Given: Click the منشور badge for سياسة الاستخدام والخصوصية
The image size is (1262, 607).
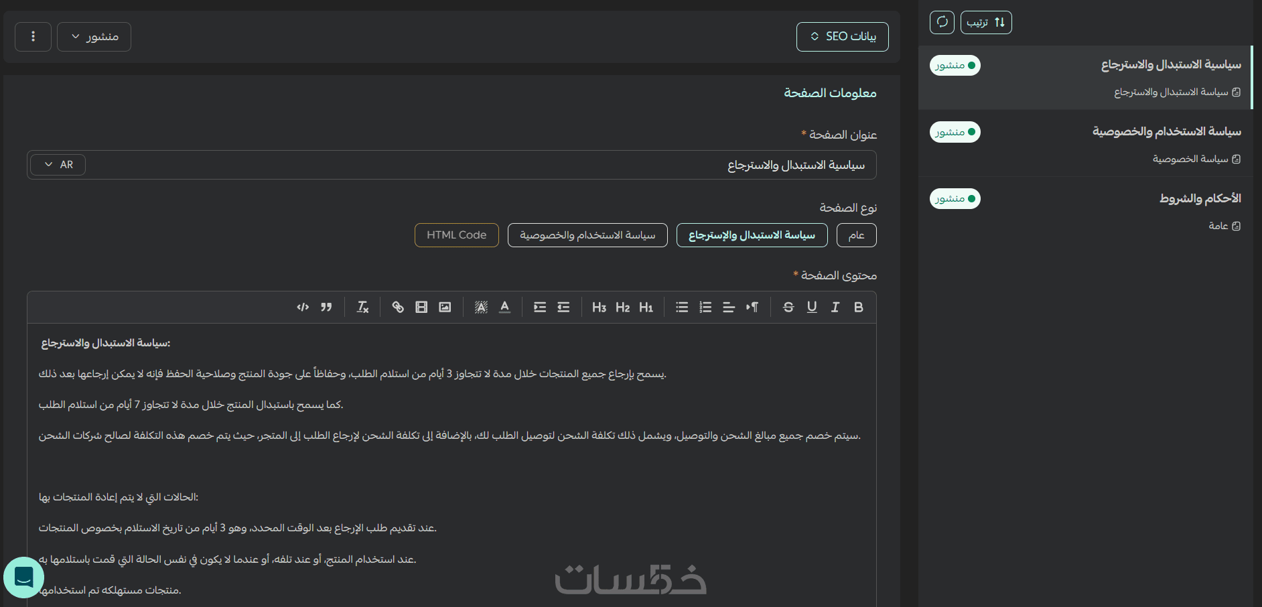Looking at the screenshot, I should [955, 132].
